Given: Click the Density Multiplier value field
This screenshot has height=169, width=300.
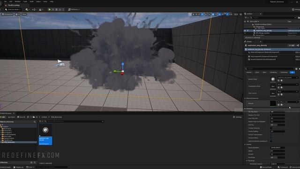Looking at the screenshot, I should [277, 148].
